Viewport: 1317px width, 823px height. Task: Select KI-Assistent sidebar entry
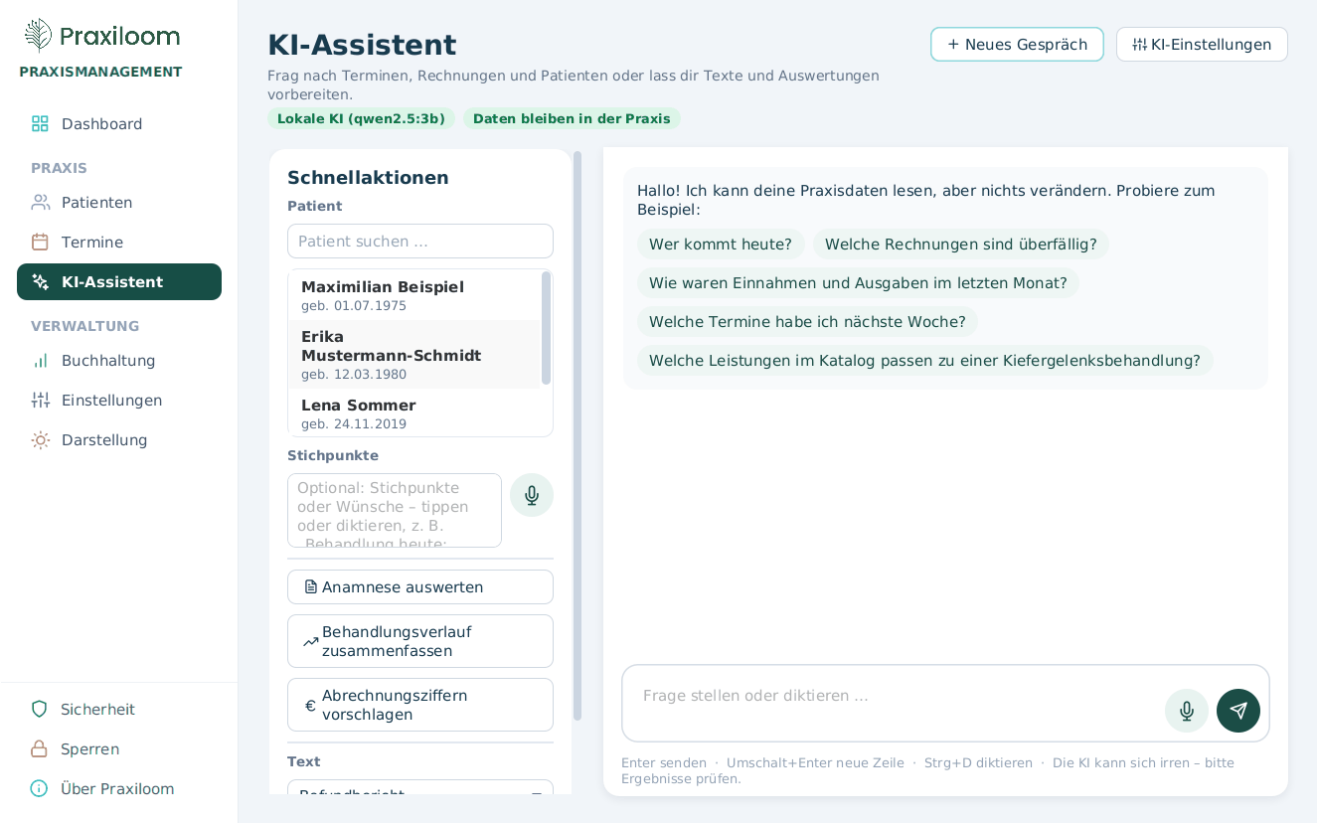click(119, 281)
